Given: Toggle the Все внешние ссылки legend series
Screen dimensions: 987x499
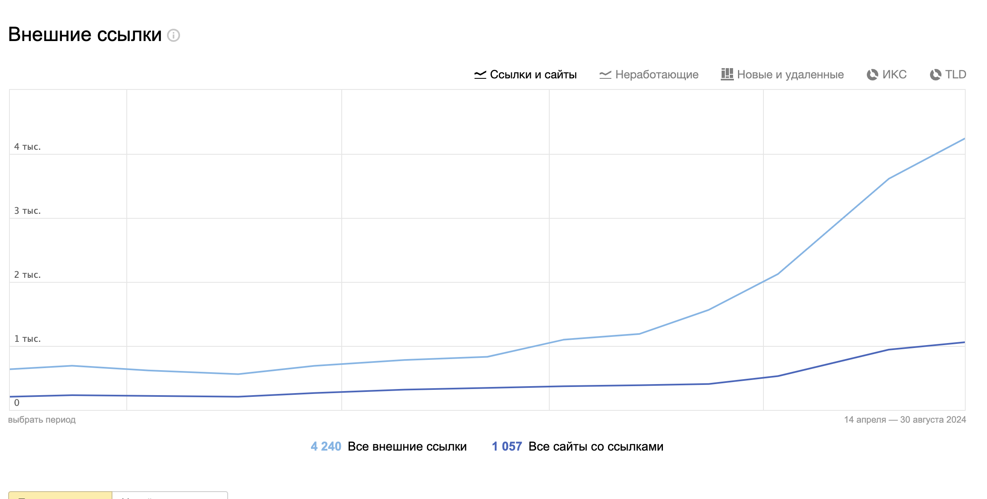Looking at the screenshot, I should 407,446.
